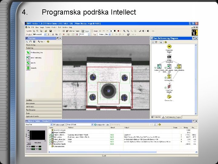Select the Area Positioning tool
Screen dimensions: 218x164
pyautogui.click(x=34, y=58)
